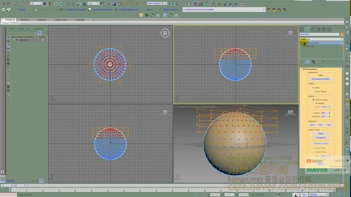The image size is (351, 197).
Task: Switch to the Selection ribbon tab
Action: click(42, 20)
